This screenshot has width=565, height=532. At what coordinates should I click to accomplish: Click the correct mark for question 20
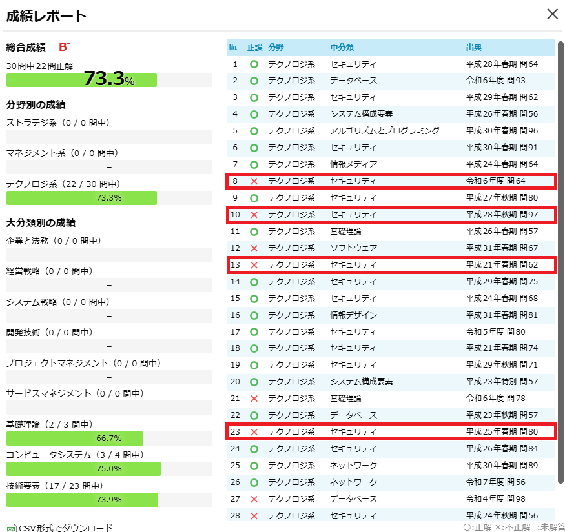click(x=255, y=381)
